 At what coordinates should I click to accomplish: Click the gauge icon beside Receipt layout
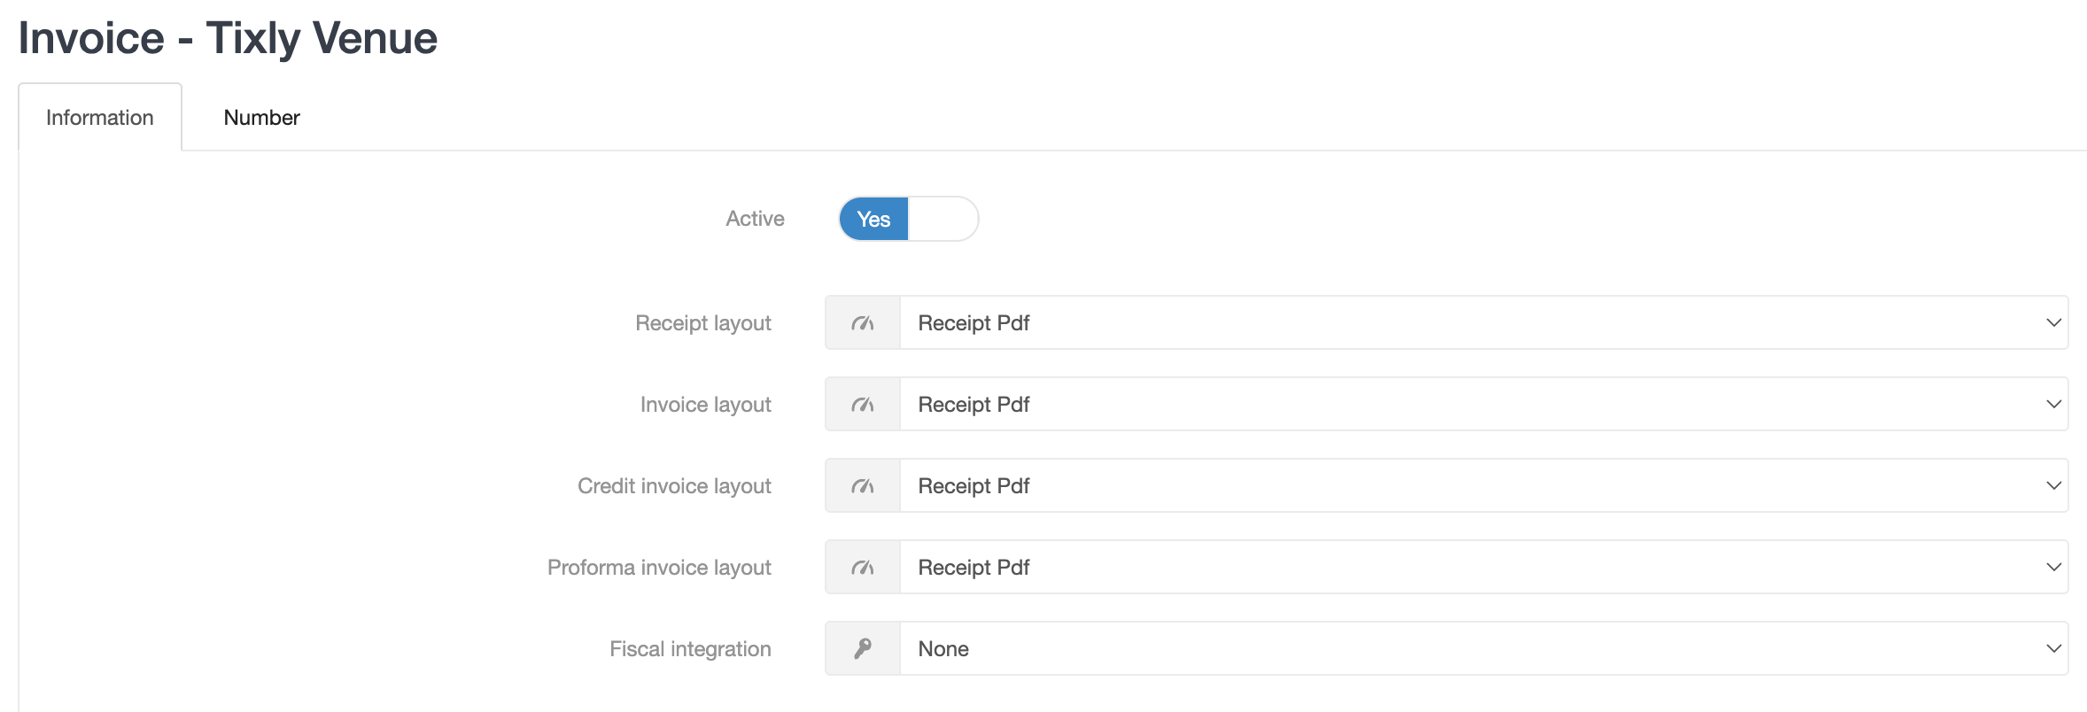click(x=863, y=323)
